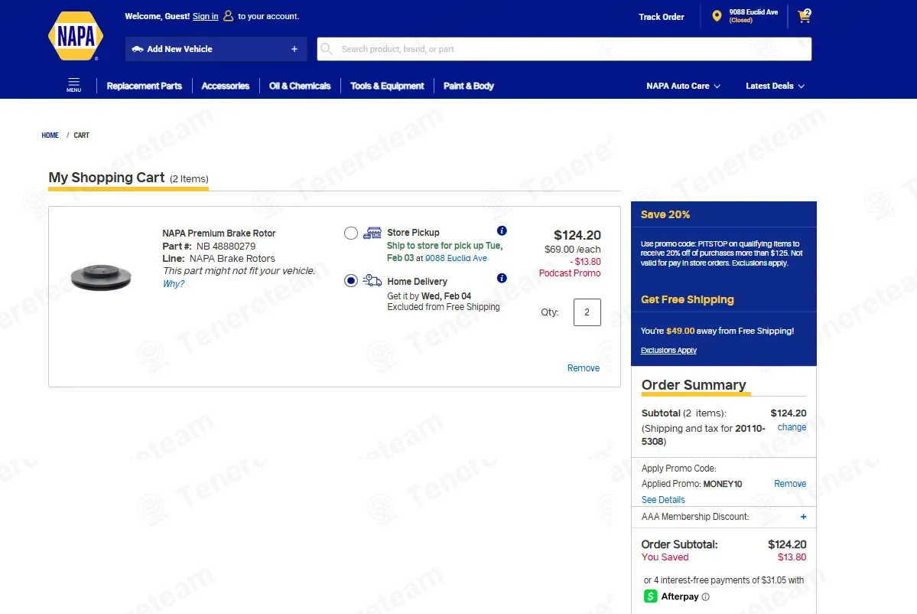Viewport: 917px width, 614px height.
Task: Click Part # NB 48880279 text
Action: click(209, 247)
